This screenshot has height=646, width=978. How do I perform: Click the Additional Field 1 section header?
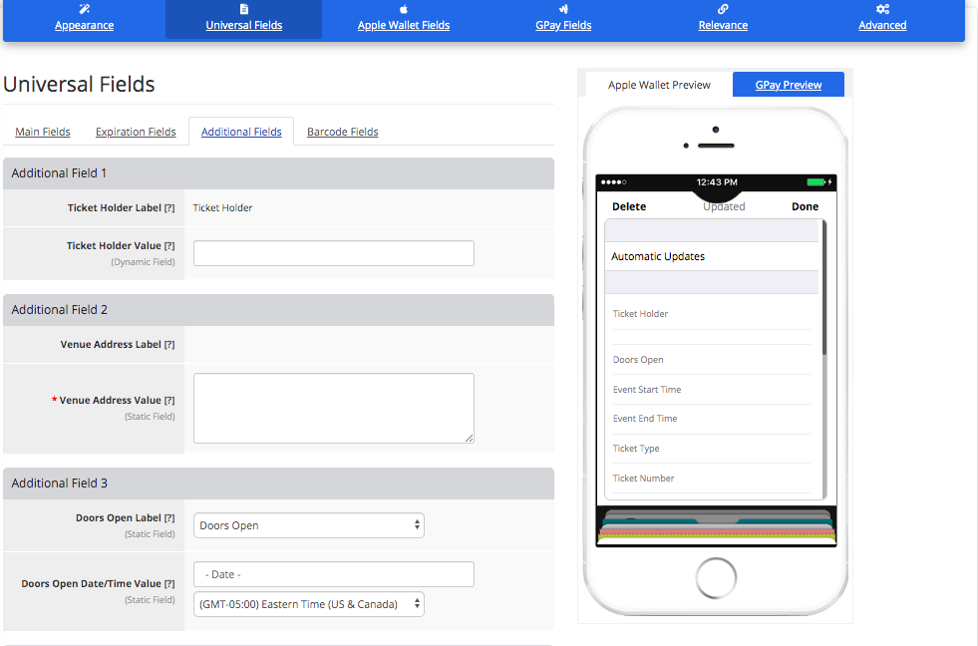[278, 173]
